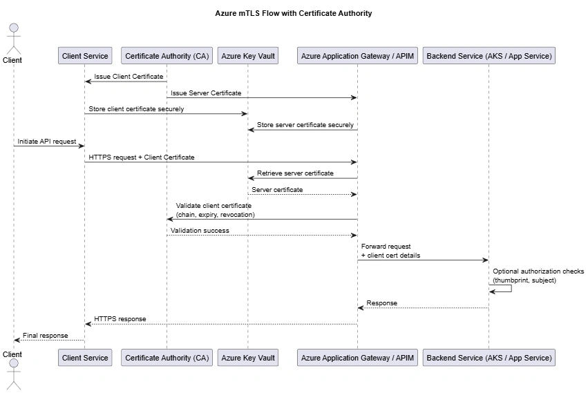Click the bottom Backend Service (AKS / App Service) box
Viewport: 588px width, 393px height.
point(489,358)
